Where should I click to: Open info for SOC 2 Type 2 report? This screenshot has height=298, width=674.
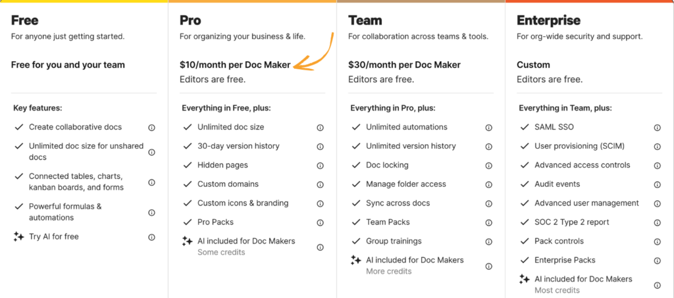pos(657,223)
